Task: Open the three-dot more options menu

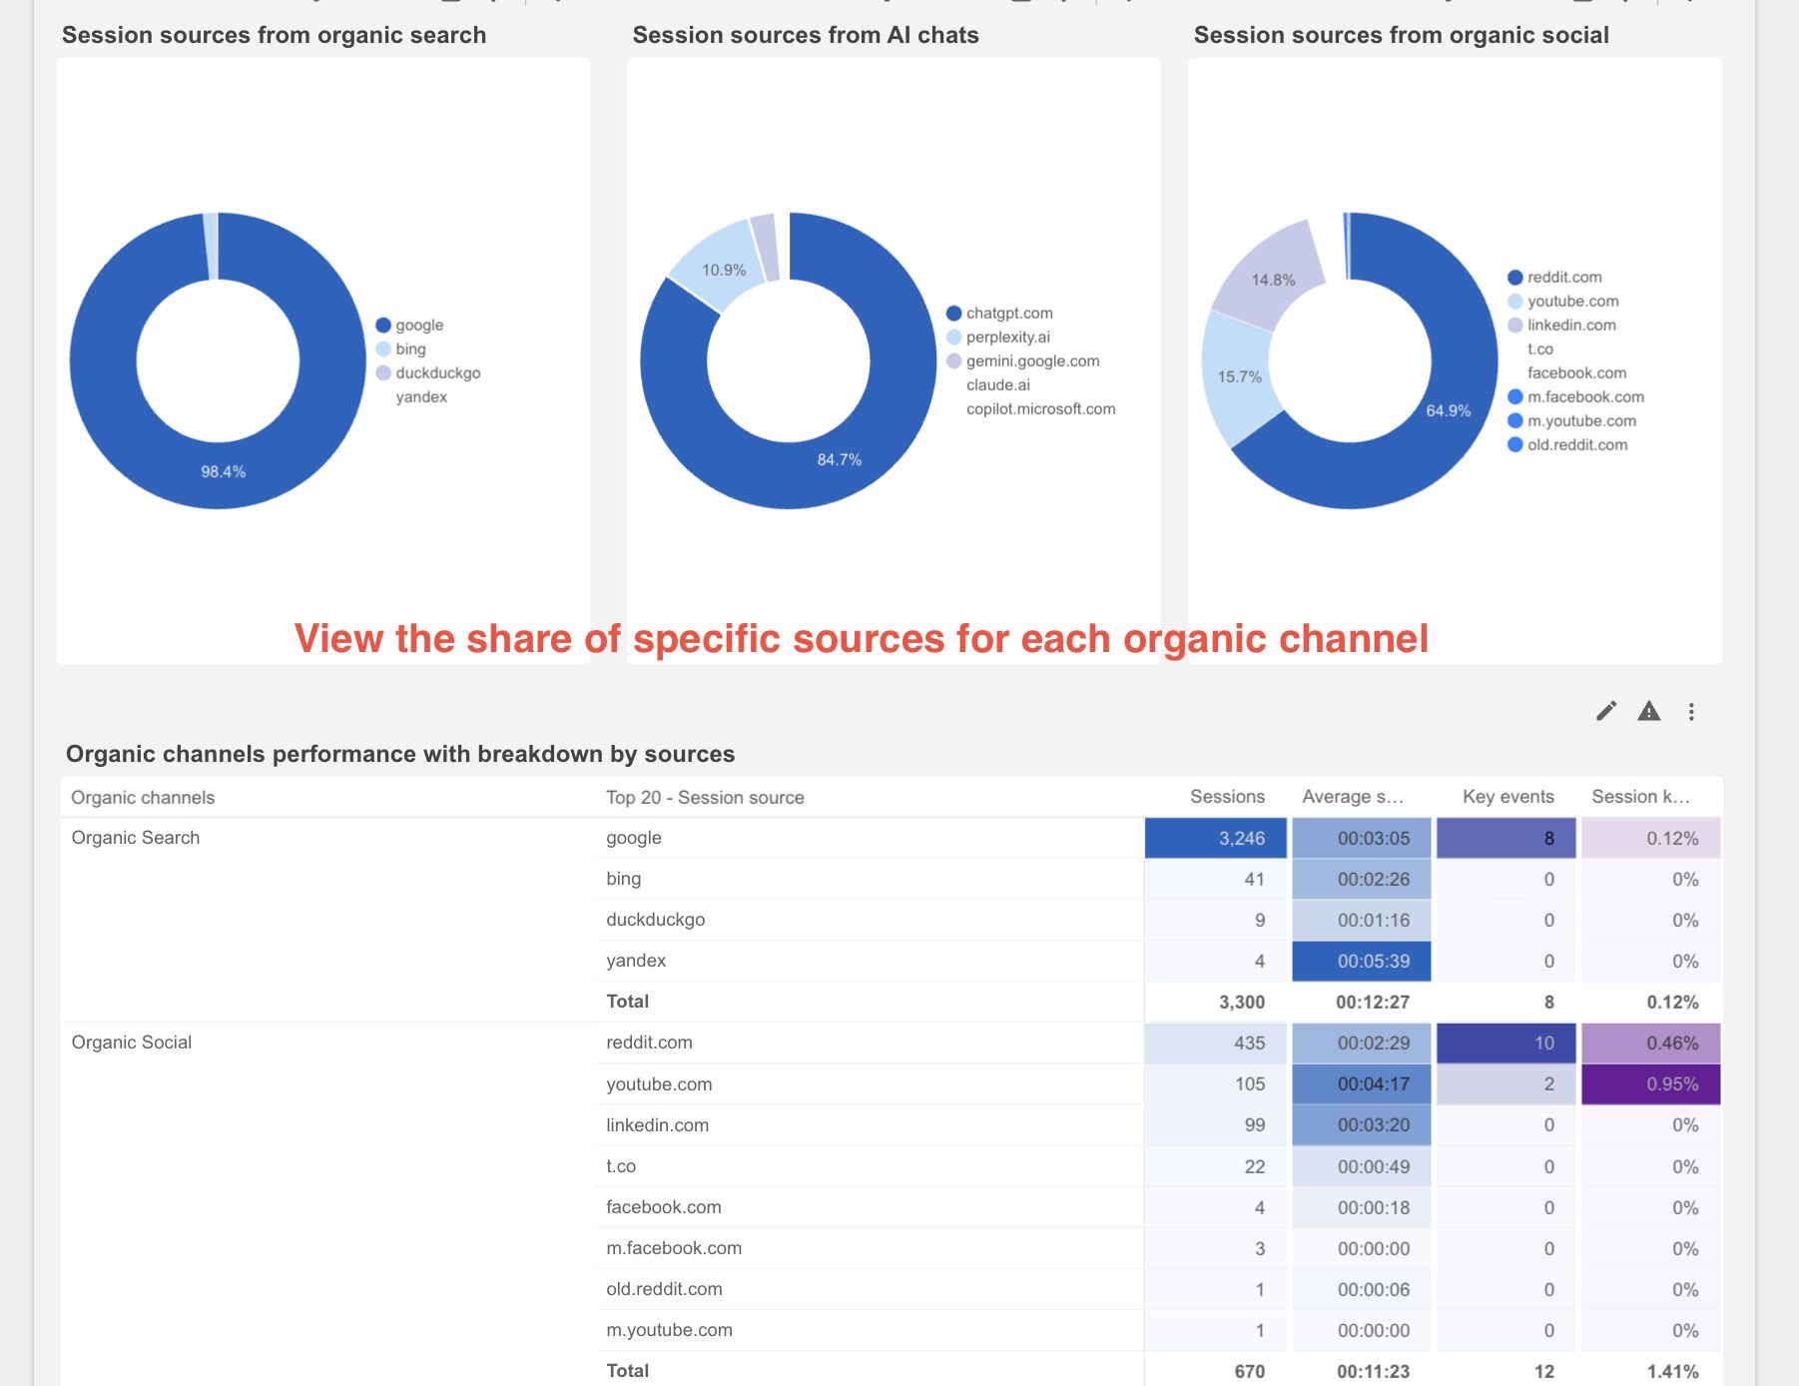Action: point(1691,711)
